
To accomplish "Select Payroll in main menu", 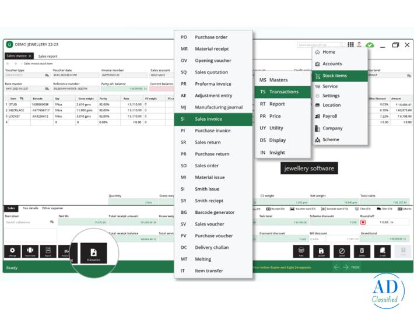I will tap(340, 116).
